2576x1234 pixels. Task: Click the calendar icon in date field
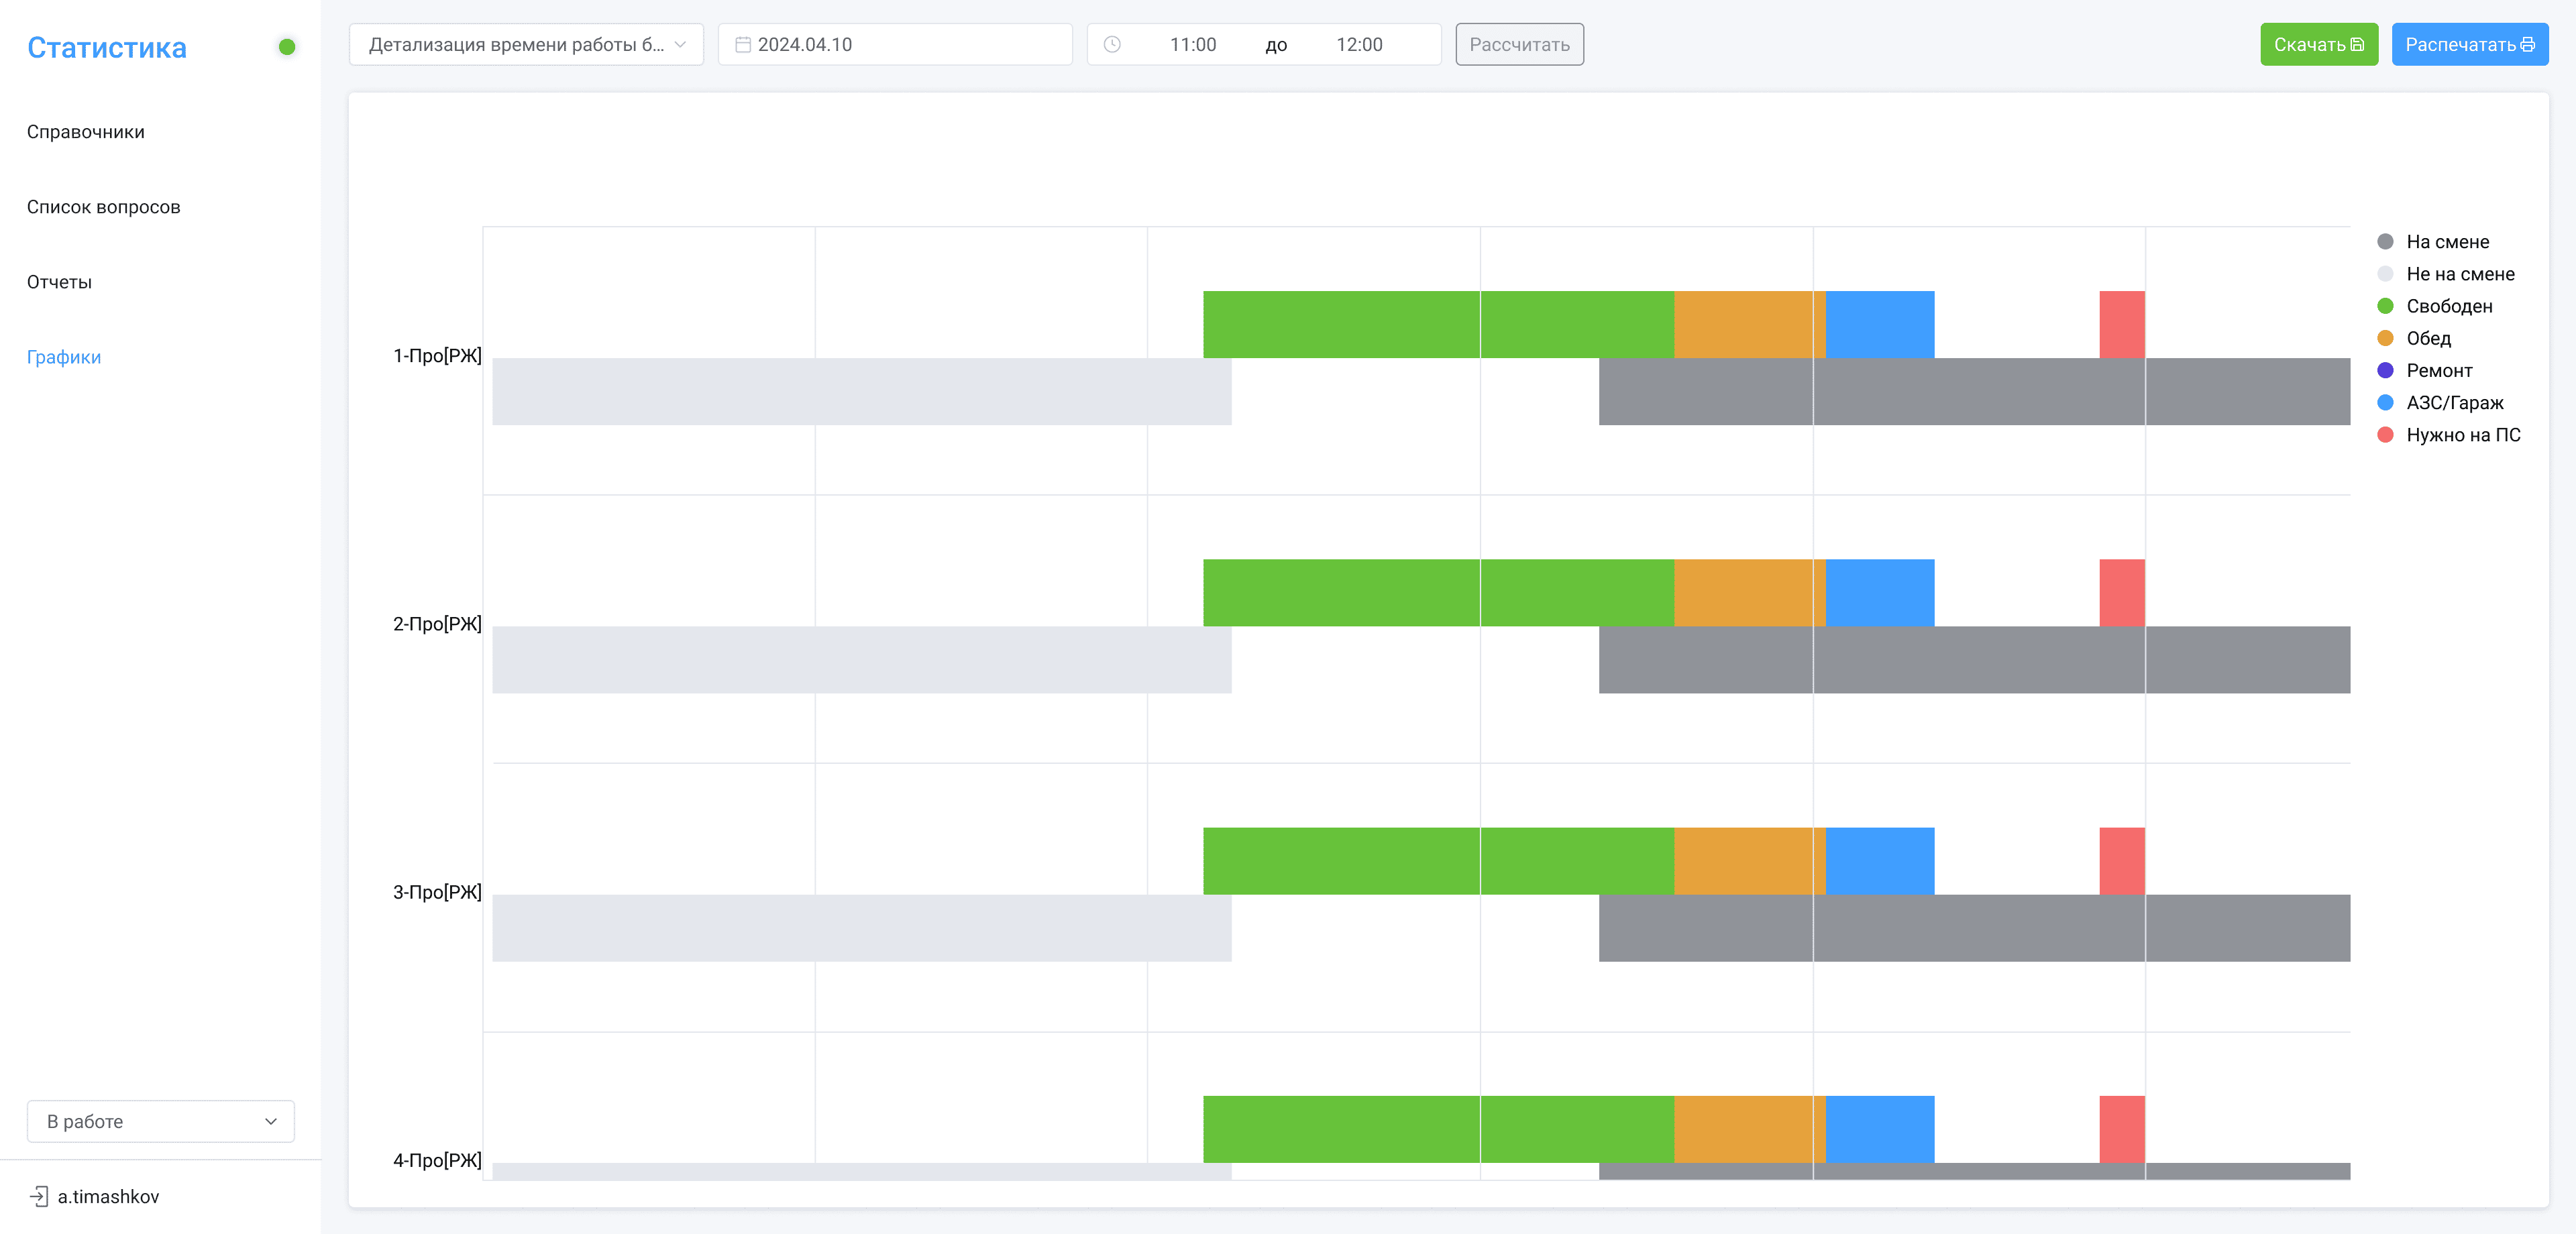(x=742, y=45)
